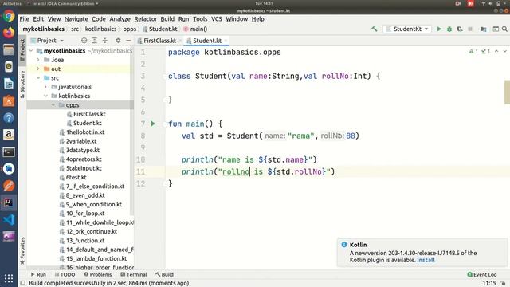
Task: Expand the out folder
Action: [x=38, y=69]
